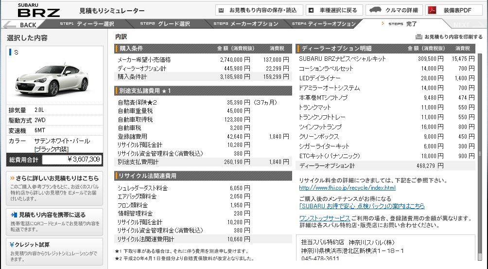Open equipment list PDF
The image size is (488, 269).
click(454, 10)
